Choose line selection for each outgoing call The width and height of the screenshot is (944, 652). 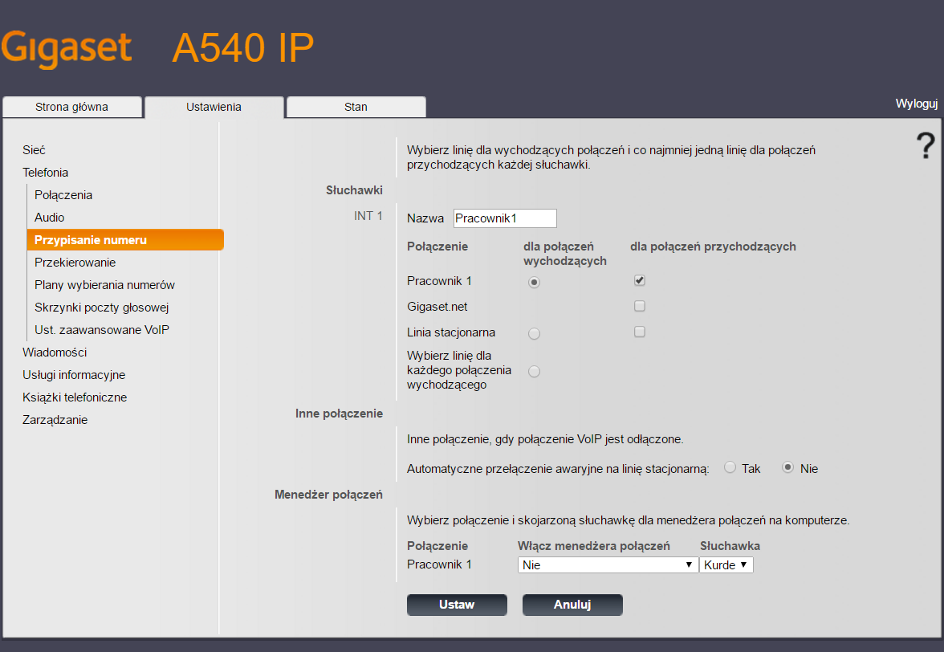tap(534, 372)
